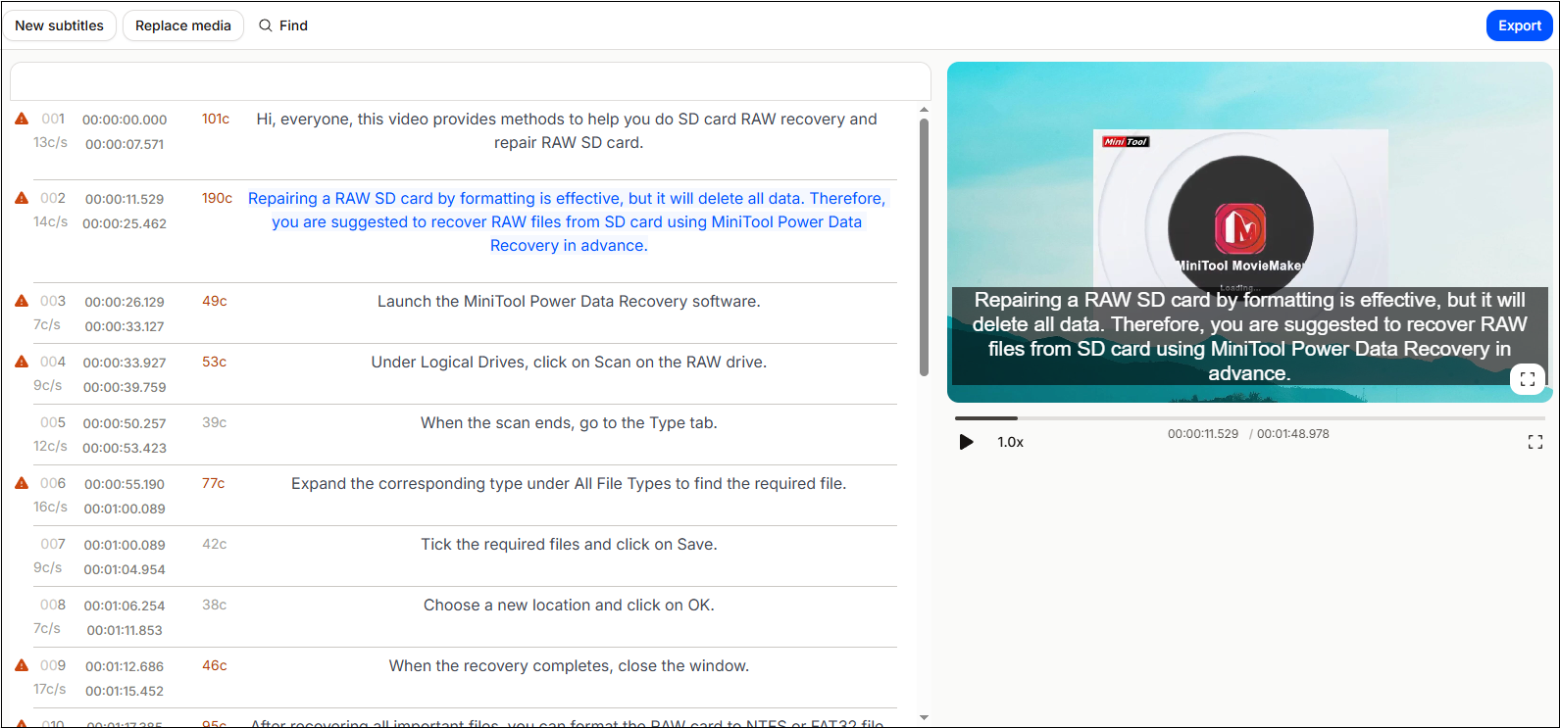
Task: Click start time 00:01:06.254 of subtitle 008
Action: [x=125, y=606]
